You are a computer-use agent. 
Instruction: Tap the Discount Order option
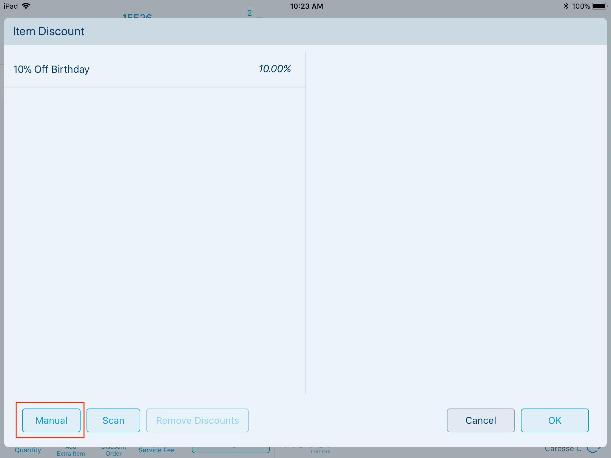[x=113, y=453]
